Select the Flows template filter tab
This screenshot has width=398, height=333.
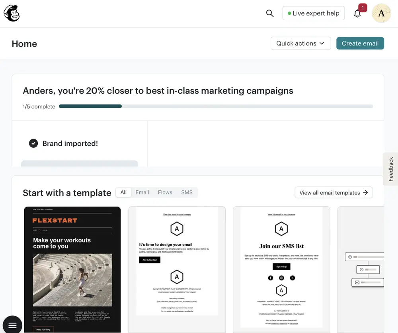tap(165, 192)
